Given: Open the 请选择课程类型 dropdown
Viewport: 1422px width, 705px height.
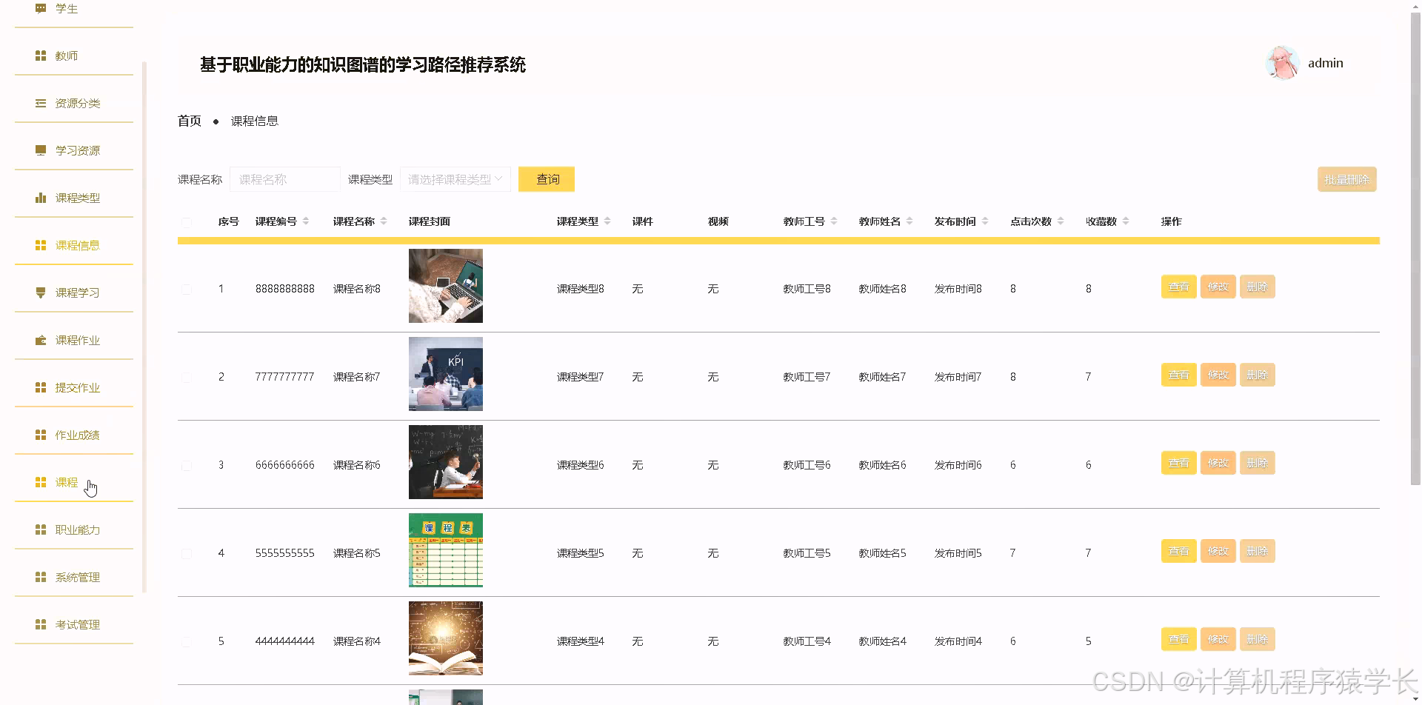Looking at the screenshot, I should pos(455,178).
